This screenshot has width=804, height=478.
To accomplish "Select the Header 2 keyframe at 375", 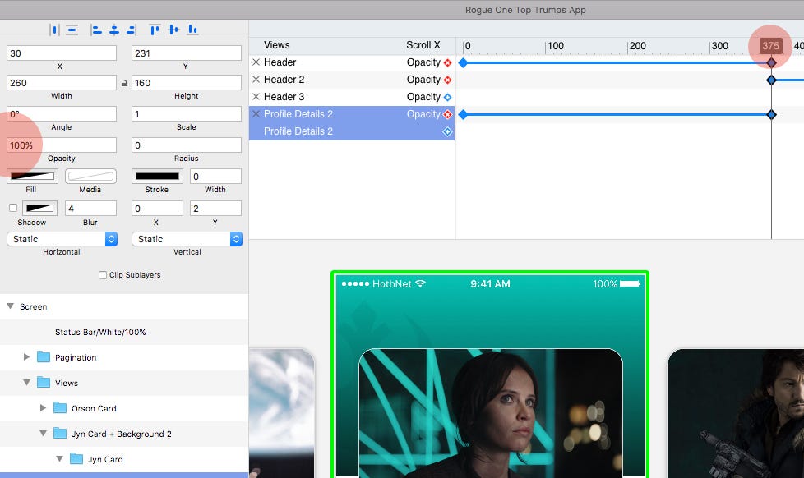I will point(771,80).
